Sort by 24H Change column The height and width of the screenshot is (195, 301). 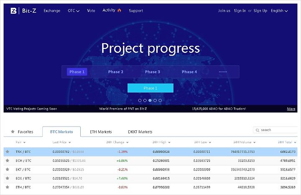coord(117,142)
